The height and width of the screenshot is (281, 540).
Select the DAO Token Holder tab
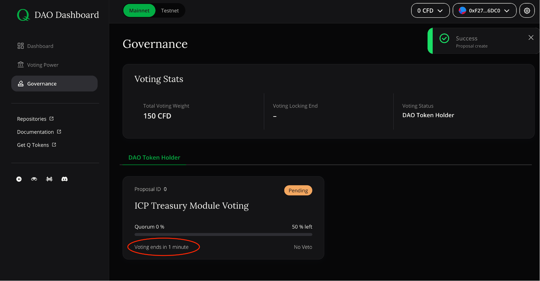[x=154, y=157]
